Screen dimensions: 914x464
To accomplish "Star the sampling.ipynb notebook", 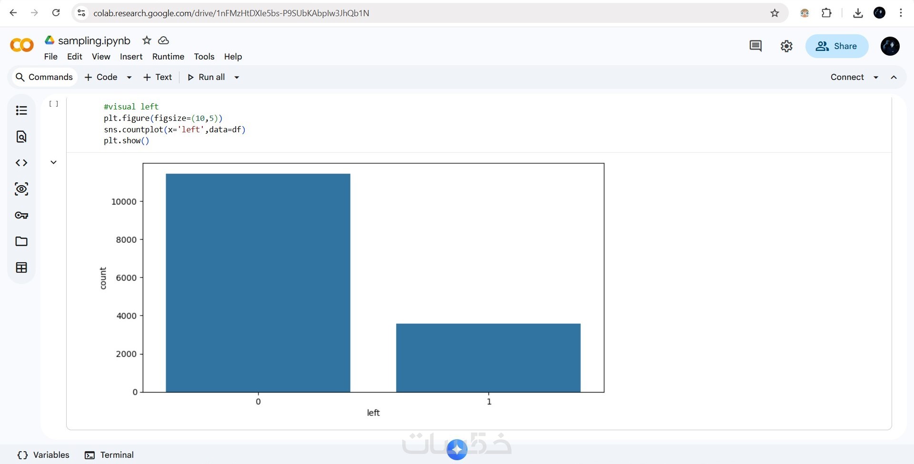I will pos(147,40).
